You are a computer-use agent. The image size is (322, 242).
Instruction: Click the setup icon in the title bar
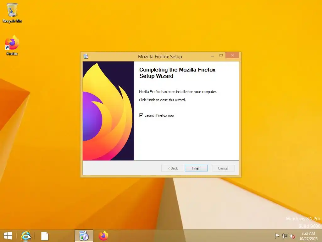click(x=86, y=56)
